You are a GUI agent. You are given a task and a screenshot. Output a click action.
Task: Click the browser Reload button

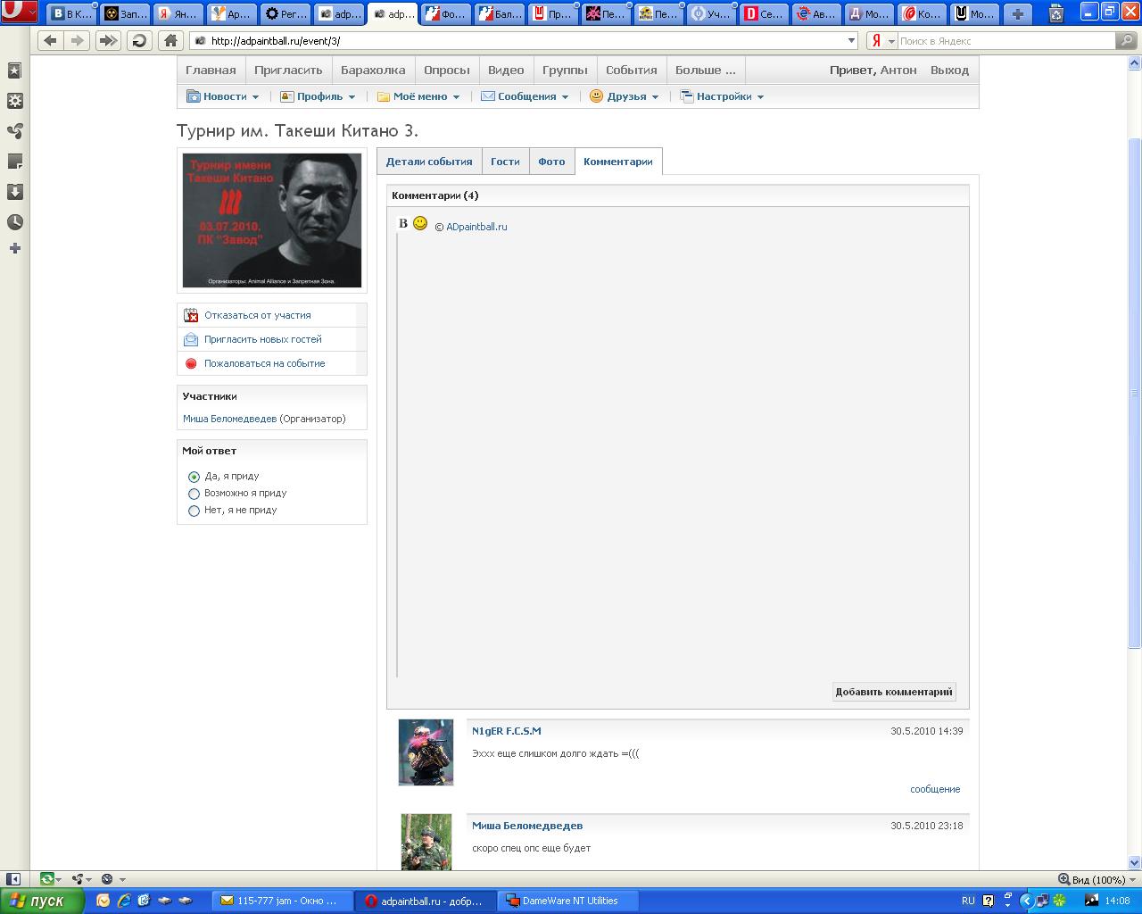click(139, 40)
